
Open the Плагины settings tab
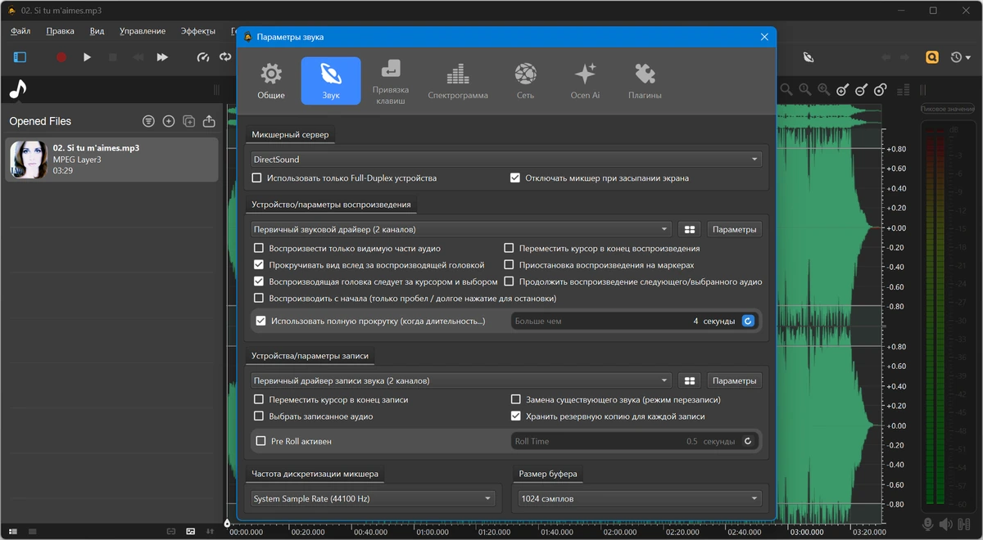645,81
